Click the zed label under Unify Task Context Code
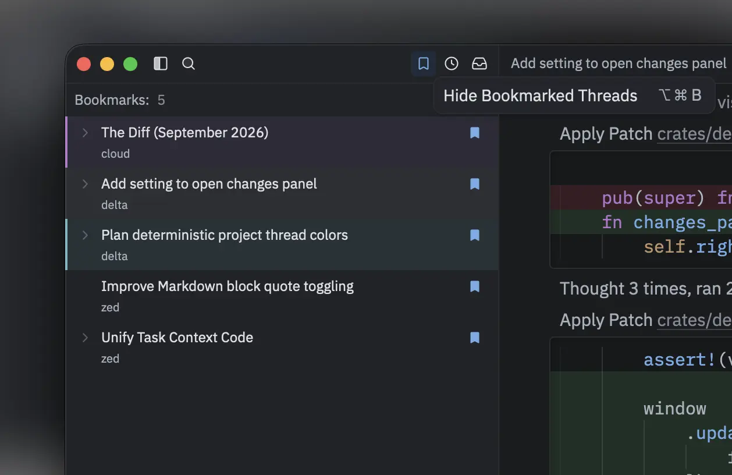Screen dimensions: 732x475 click(110, 359)
